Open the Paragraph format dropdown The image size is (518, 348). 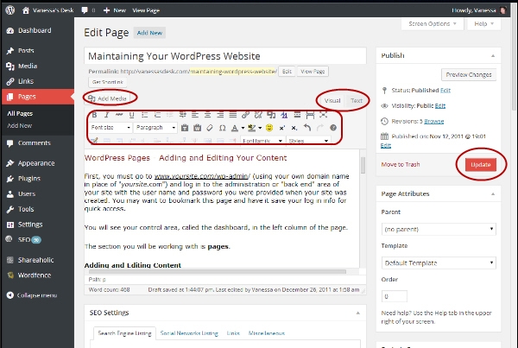coord(155,128)
